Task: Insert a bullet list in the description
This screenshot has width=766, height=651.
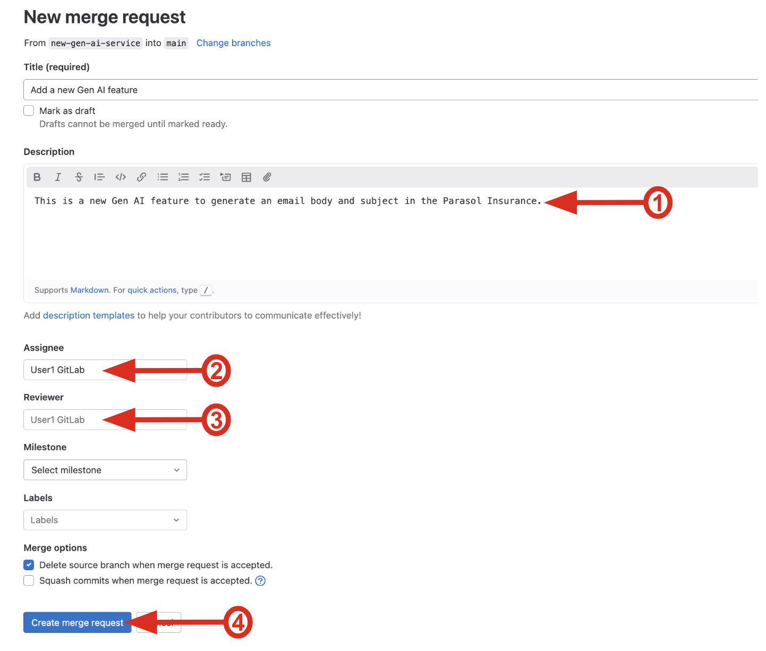Action: pos(163,177)
